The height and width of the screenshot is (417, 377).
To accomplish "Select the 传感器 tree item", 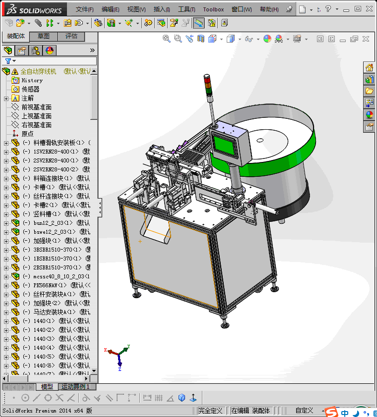I will click(x=30, y=89).
